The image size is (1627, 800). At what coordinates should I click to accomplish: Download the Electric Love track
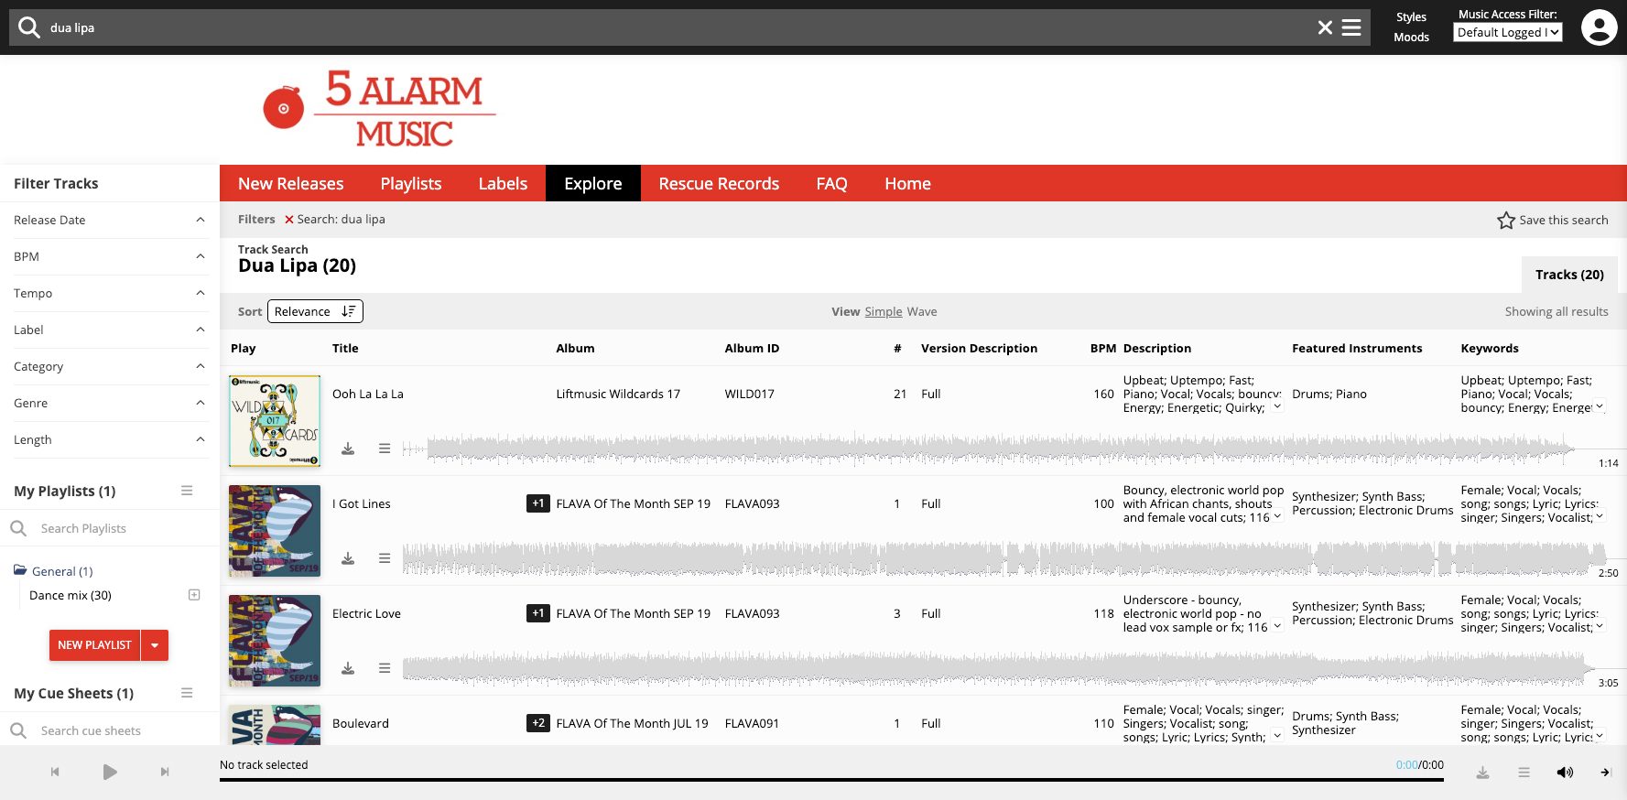(x=348, y=668)
